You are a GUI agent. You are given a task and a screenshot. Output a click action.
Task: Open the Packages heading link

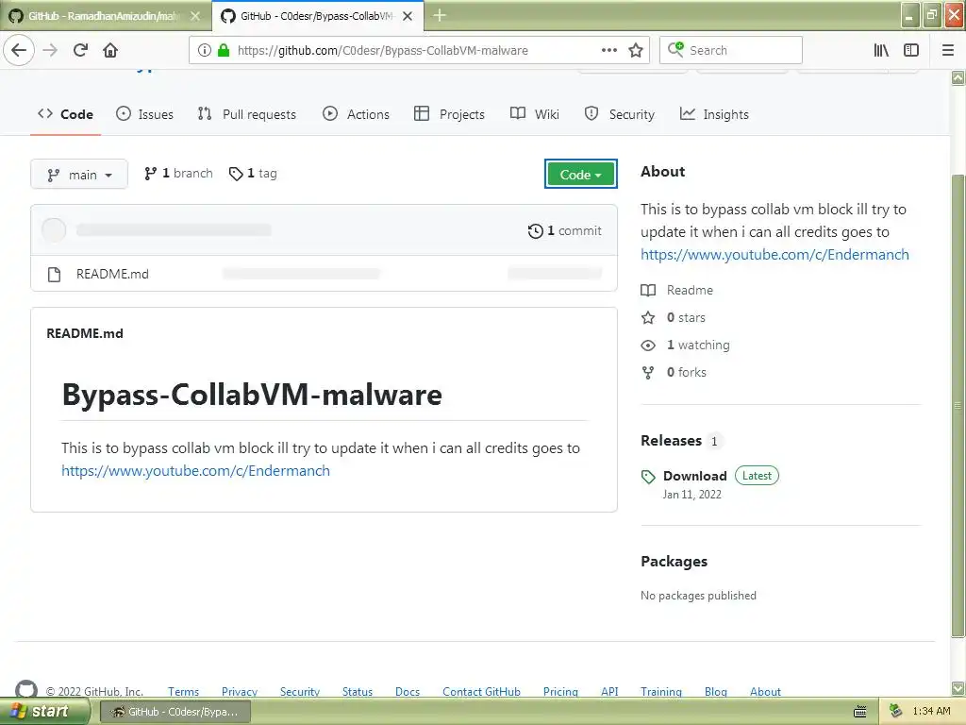pos(674,562)
